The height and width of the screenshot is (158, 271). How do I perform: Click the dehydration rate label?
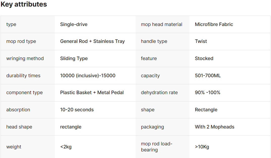[x=159, y=93]
